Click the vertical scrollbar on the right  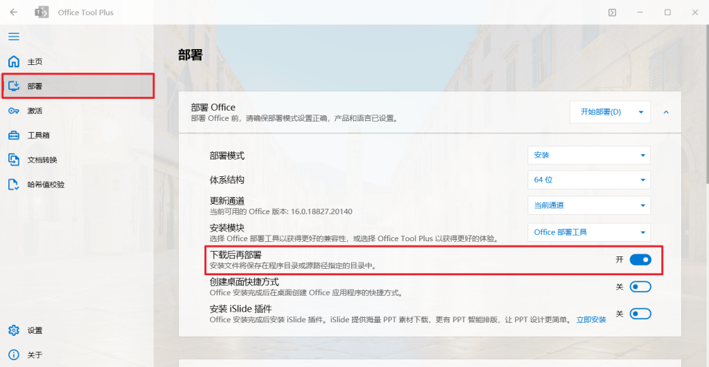(x=707, y=105)
